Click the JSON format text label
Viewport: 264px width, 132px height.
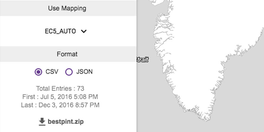click(x=84, y=72)
